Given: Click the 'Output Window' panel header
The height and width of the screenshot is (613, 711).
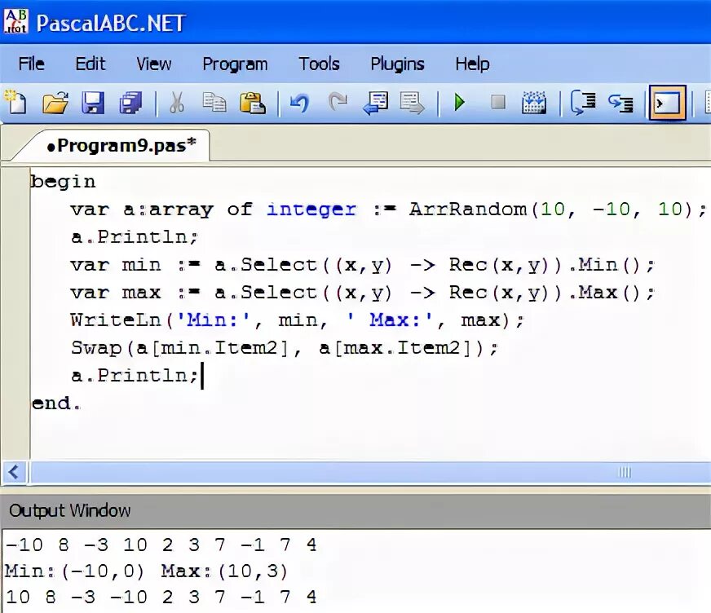Looking at the screenshot, I should [355, 510].
